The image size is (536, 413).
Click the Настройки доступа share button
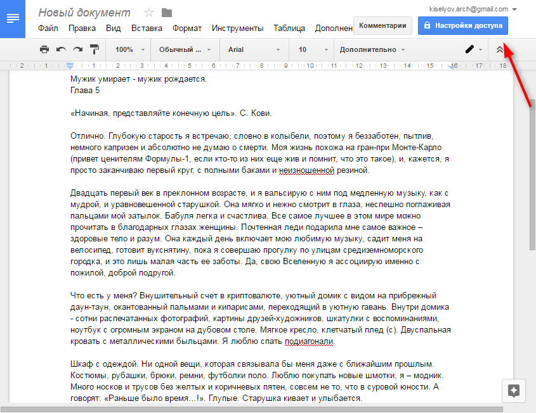point(462,25)
